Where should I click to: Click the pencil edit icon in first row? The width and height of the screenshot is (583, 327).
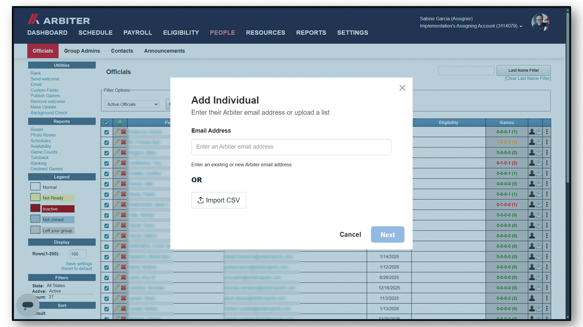pos(116,132)
